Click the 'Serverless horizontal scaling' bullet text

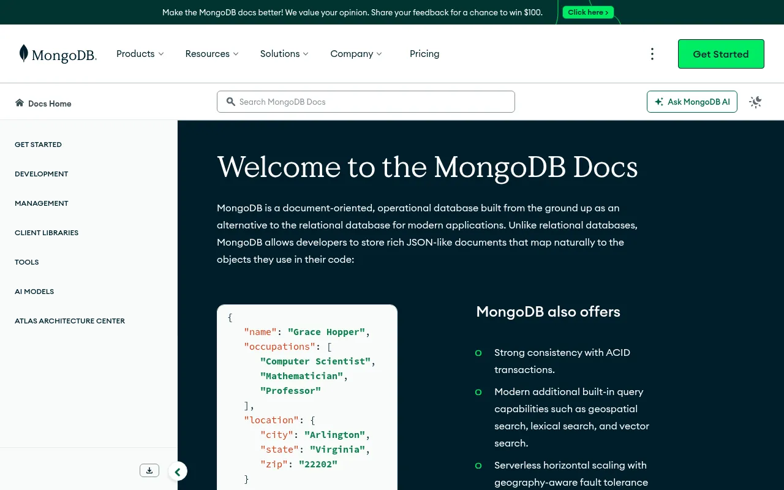pyautogui.click(x=571, y=474)
